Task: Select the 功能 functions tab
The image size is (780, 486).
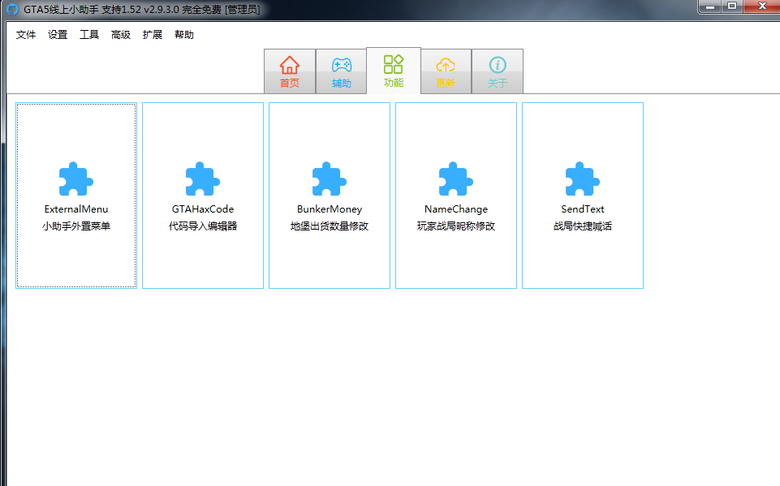Action: tap(394, 71)
